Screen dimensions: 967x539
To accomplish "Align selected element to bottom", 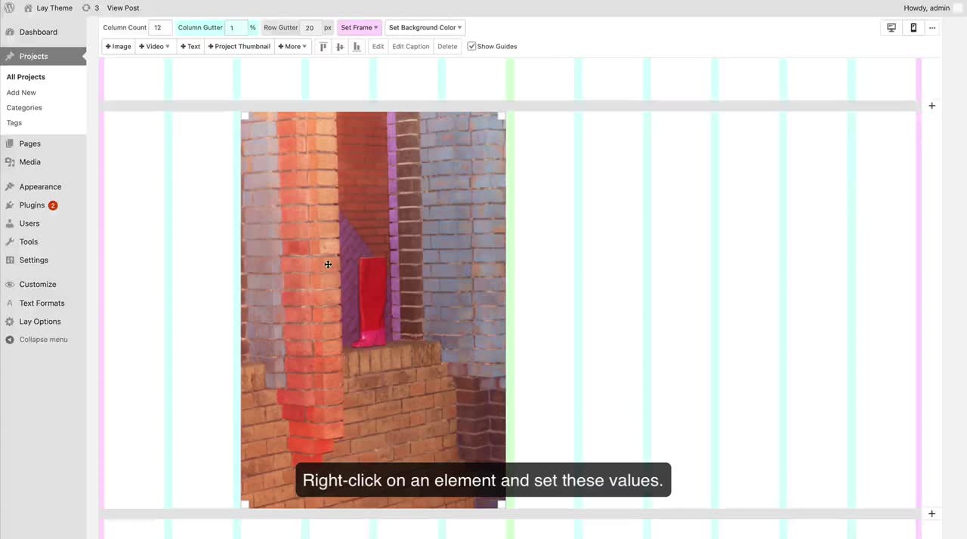I will (x=357, y=46).
